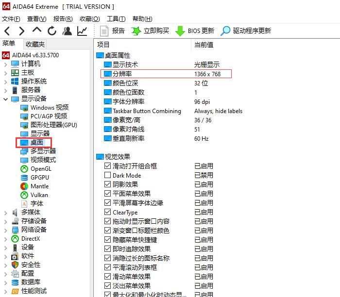Toggle the Dark Mode checkbox

pos(107,175)
